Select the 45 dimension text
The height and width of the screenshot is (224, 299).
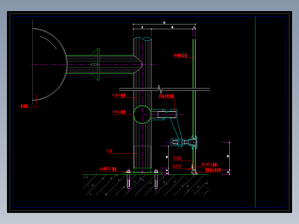[x=142, y=27]
